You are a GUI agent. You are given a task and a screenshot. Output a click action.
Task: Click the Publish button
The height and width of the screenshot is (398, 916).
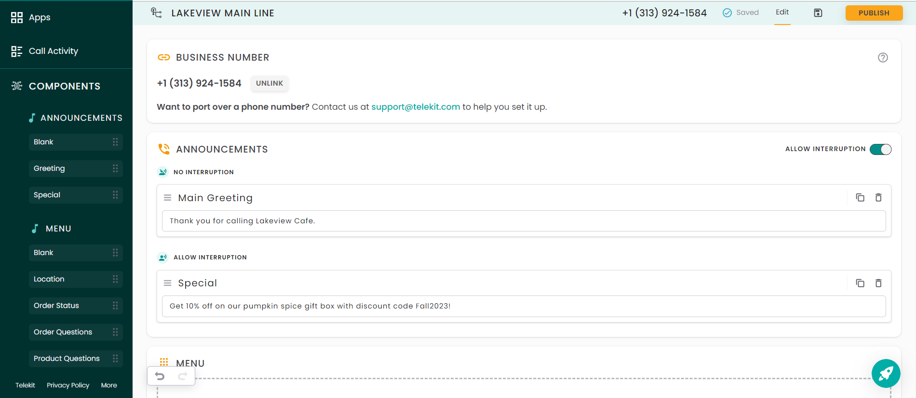[874, 13]
